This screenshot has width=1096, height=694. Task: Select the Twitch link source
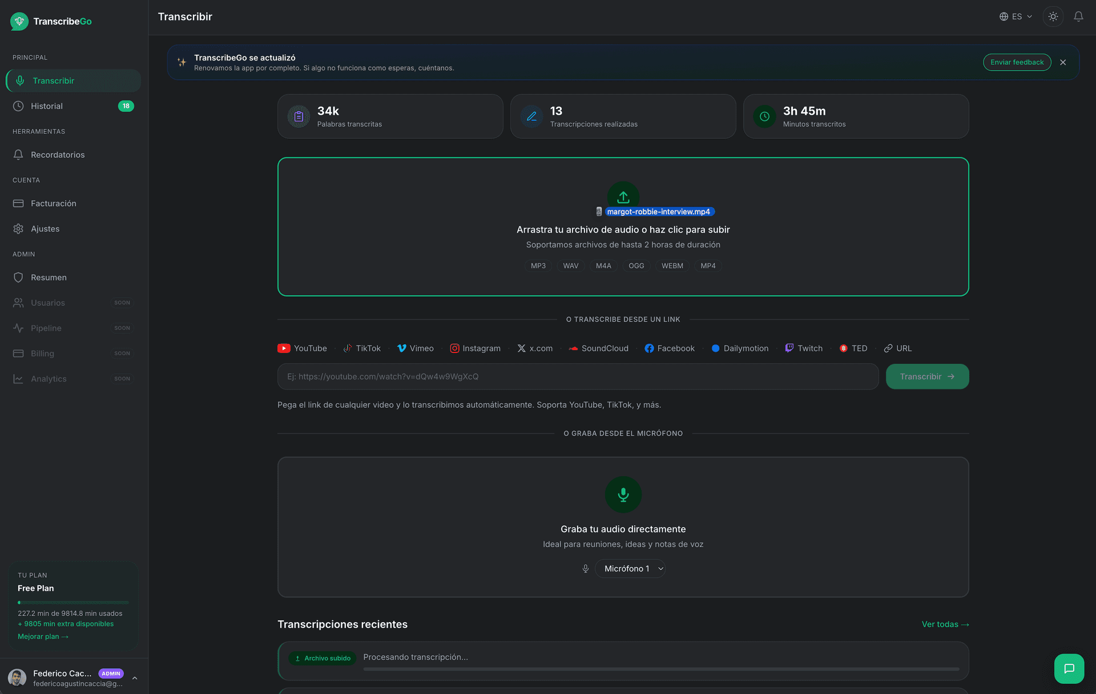click(804, 348)
